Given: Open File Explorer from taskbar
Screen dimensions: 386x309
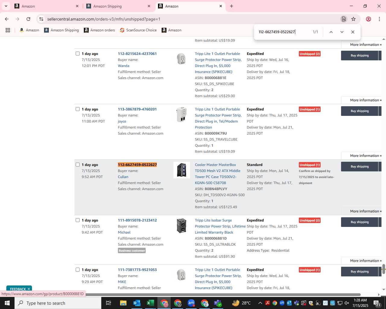Looking at the screenshot, I should tap(123, 303).
